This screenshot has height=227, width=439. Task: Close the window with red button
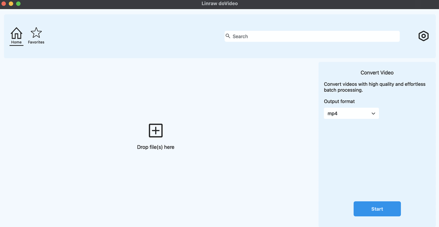(4, 4)
